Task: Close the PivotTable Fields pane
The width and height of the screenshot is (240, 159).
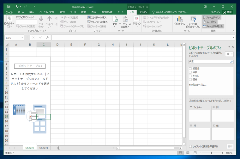Action: click(233, 47)
